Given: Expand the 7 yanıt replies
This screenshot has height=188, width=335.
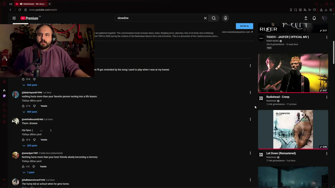Looking at the screenshot, I should tap(28, 172).
